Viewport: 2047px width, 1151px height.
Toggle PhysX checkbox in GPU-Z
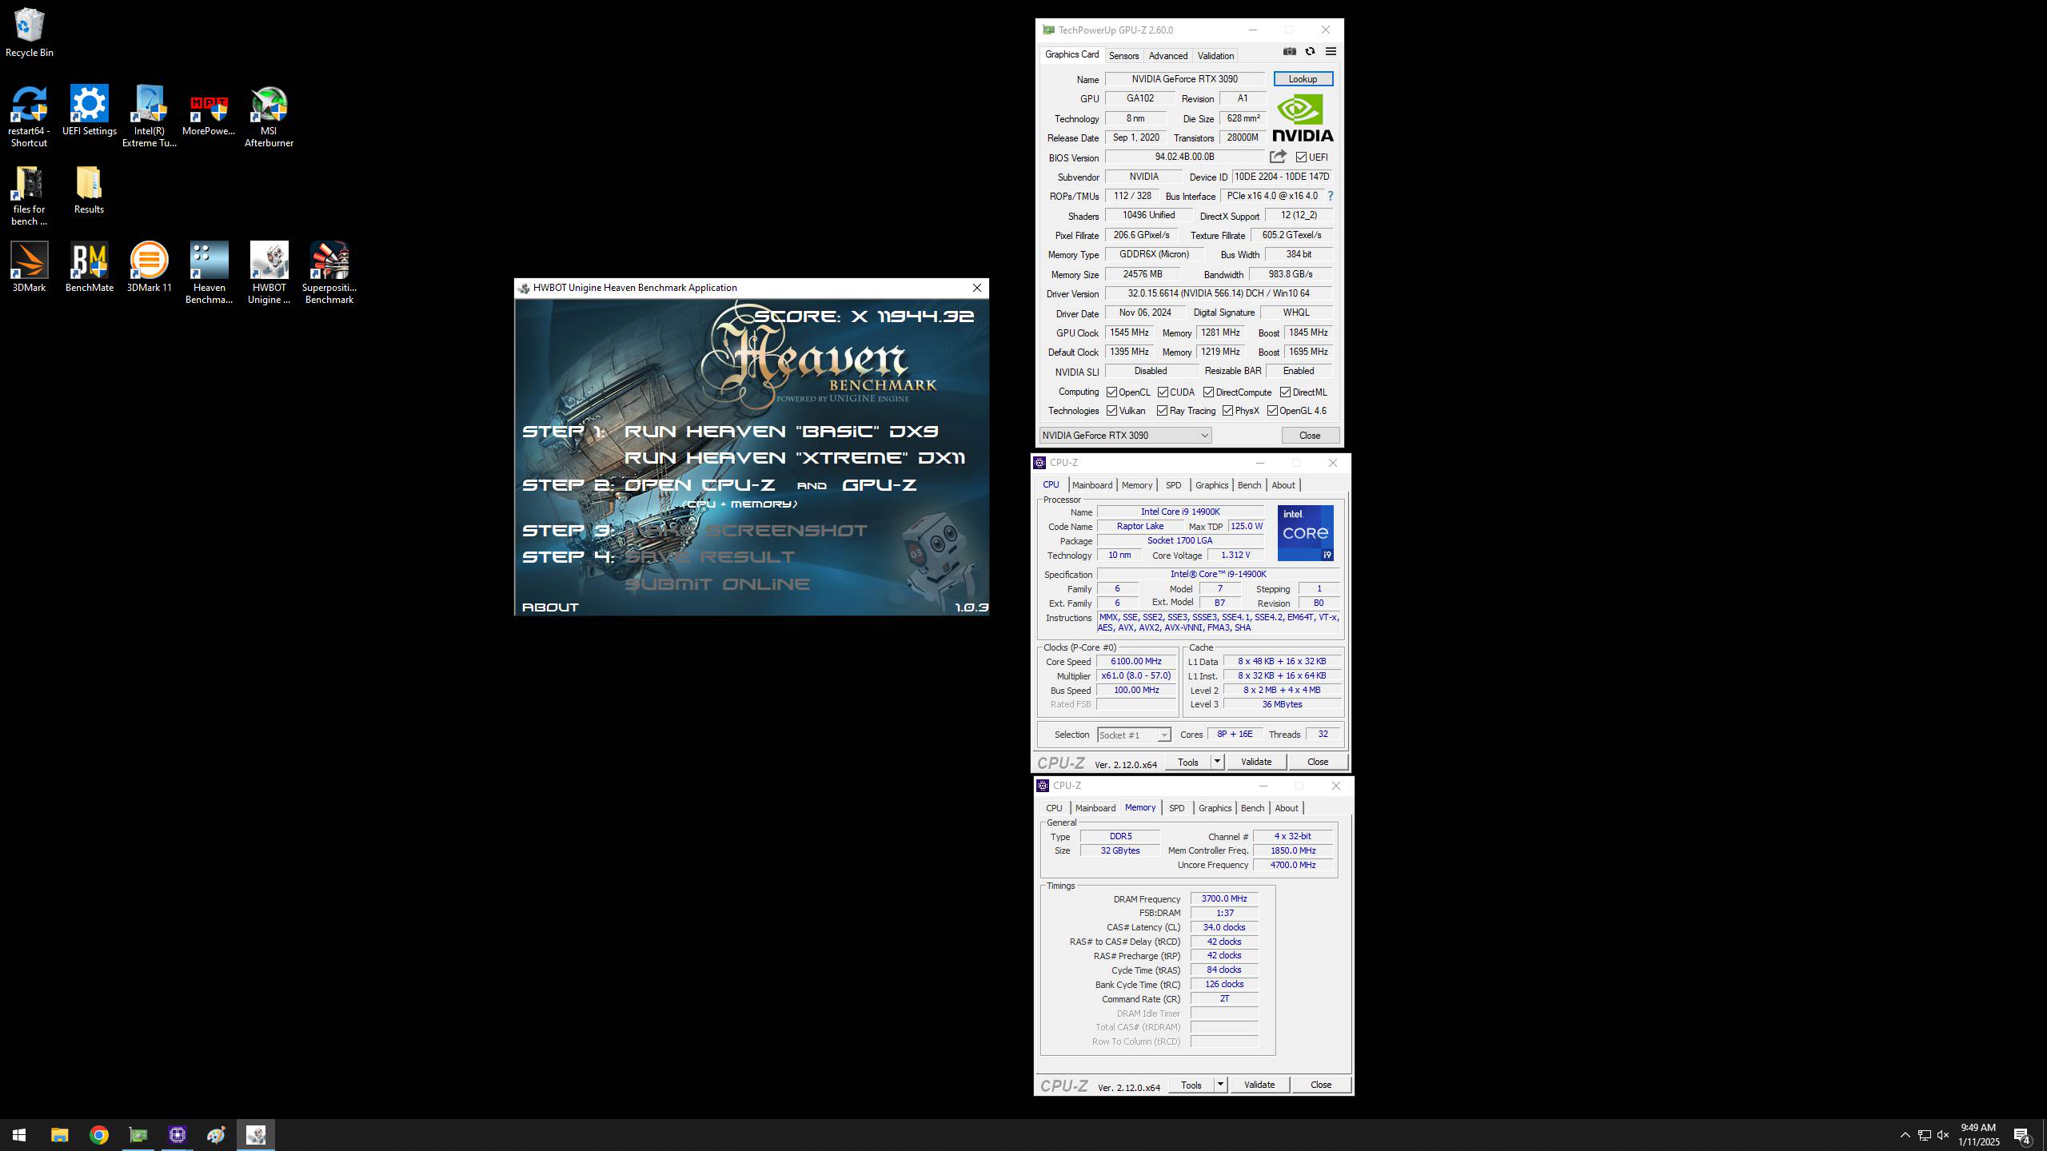(1227, 411)
